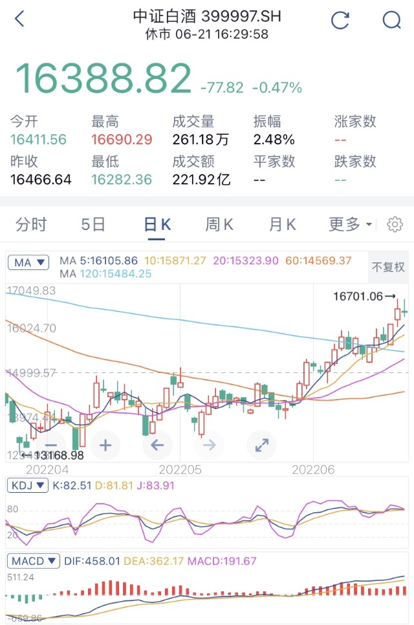Expand chart to fullscreen

coord(261,445)
